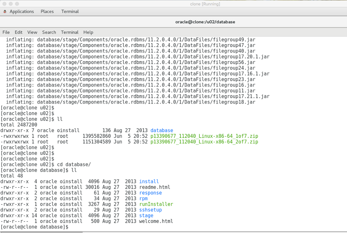Select the green runInstaller filename

[156, 204]
